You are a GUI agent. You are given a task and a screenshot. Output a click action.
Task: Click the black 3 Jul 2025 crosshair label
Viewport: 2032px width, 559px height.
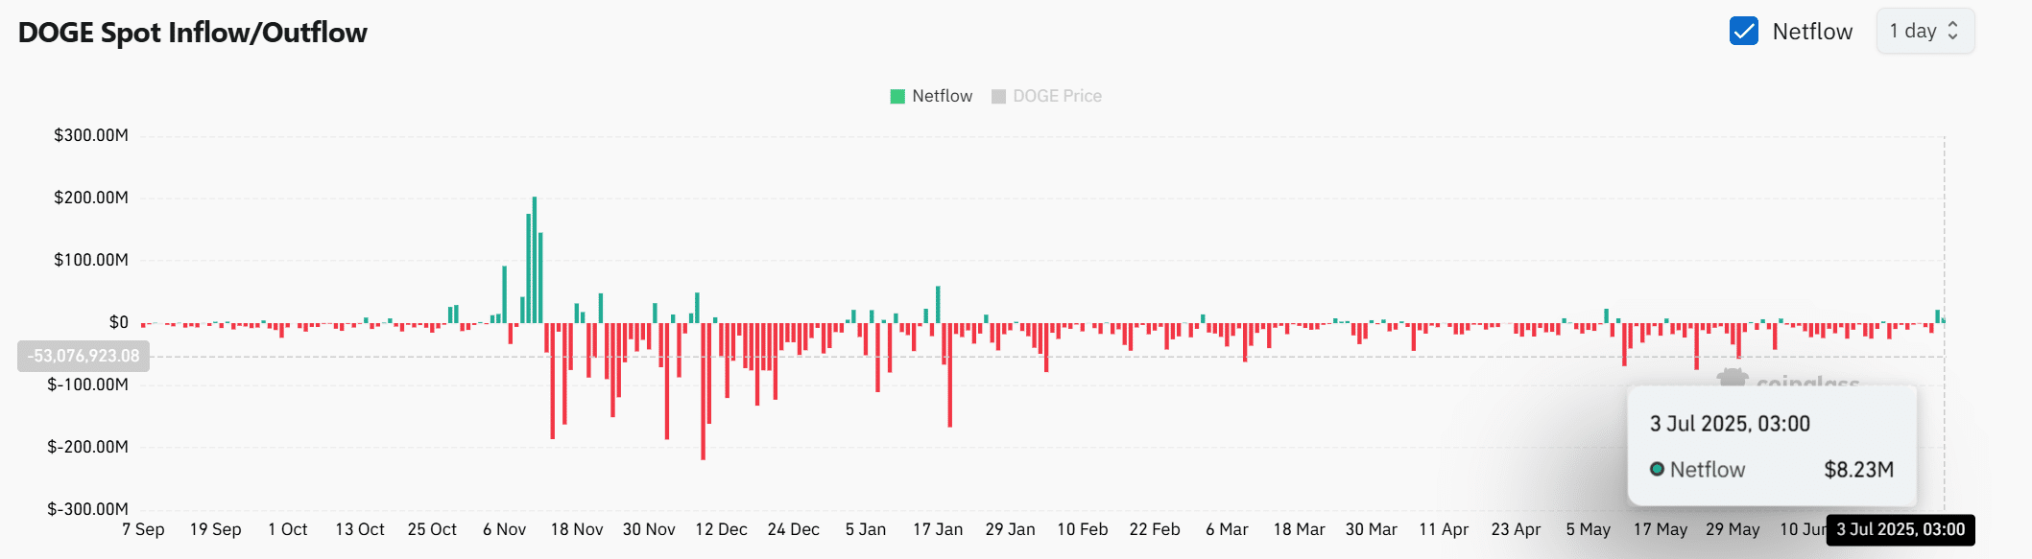pyautogui.click(x=1900, y=529)
